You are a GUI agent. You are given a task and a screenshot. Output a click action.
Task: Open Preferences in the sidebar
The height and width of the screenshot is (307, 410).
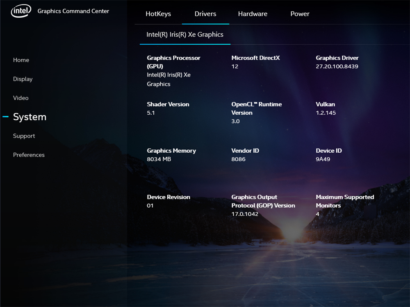29,155
